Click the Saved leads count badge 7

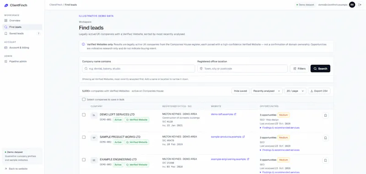pyautogui.click(x=38, y=33)
